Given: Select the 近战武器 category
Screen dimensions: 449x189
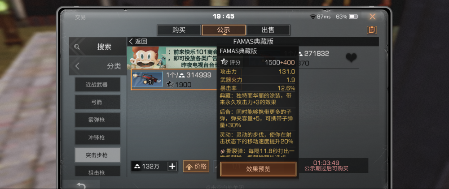Looking at the screenshot, I should (97, 85).
